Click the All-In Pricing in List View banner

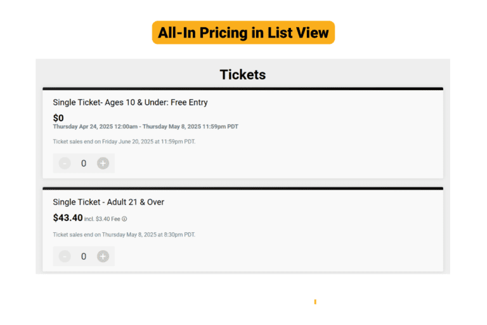click(x=243, y=32)
